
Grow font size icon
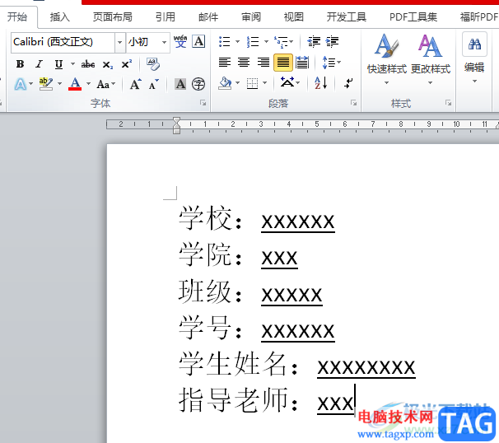click(135, 84)
